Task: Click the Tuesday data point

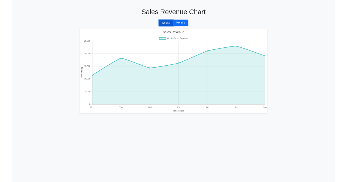Action: pos(121,58)
